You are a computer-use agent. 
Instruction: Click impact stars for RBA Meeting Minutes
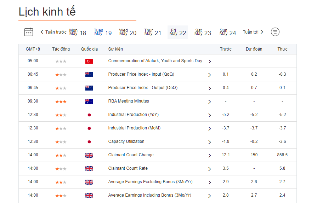[x=61, y=101]
